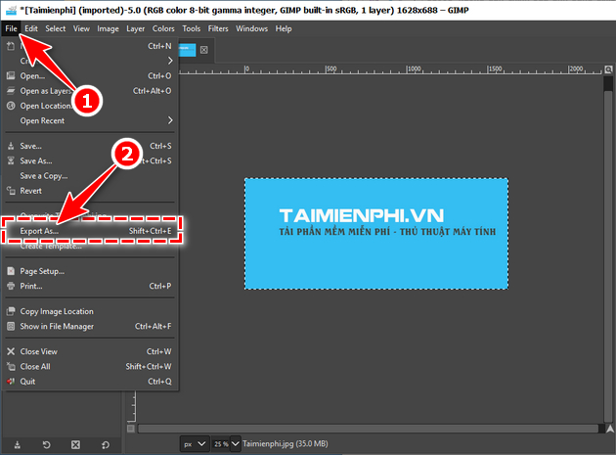
Task: Open the Tools menu
Action: pyautogui.click(x=192, y=28)
